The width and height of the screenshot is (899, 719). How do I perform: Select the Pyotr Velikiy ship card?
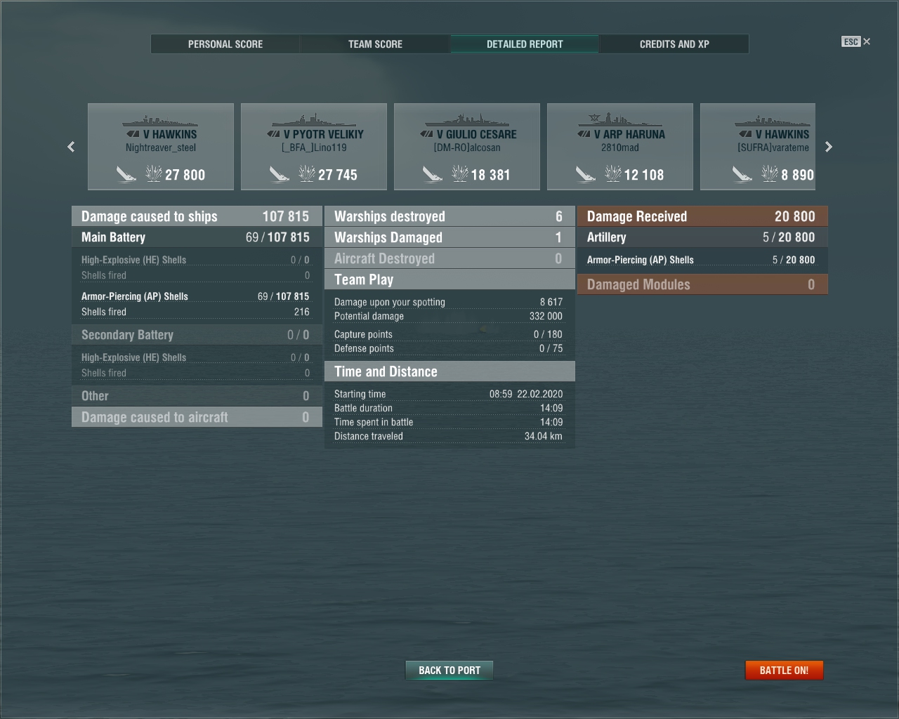pyautogui.click(x=314, y=147)
